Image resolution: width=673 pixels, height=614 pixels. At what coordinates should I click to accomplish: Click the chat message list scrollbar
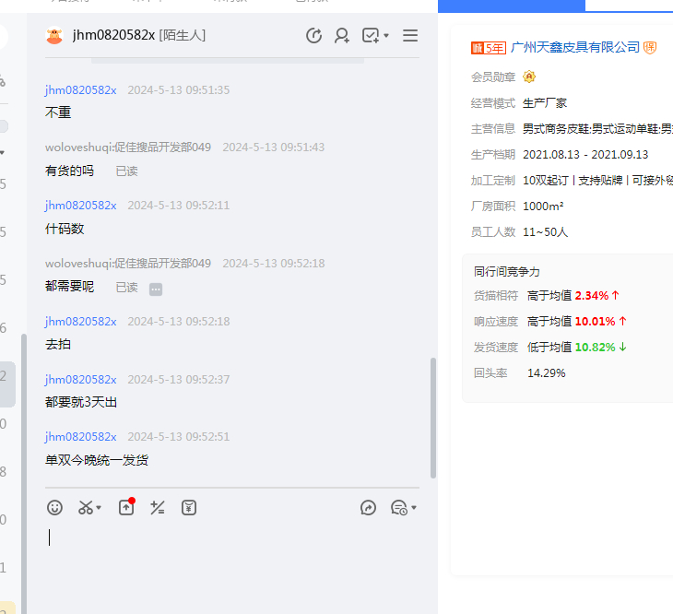[x=433, y=415]
